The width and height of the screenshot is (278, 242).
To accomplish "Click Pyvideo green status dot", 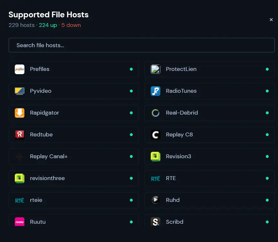I will coord(131,91).
